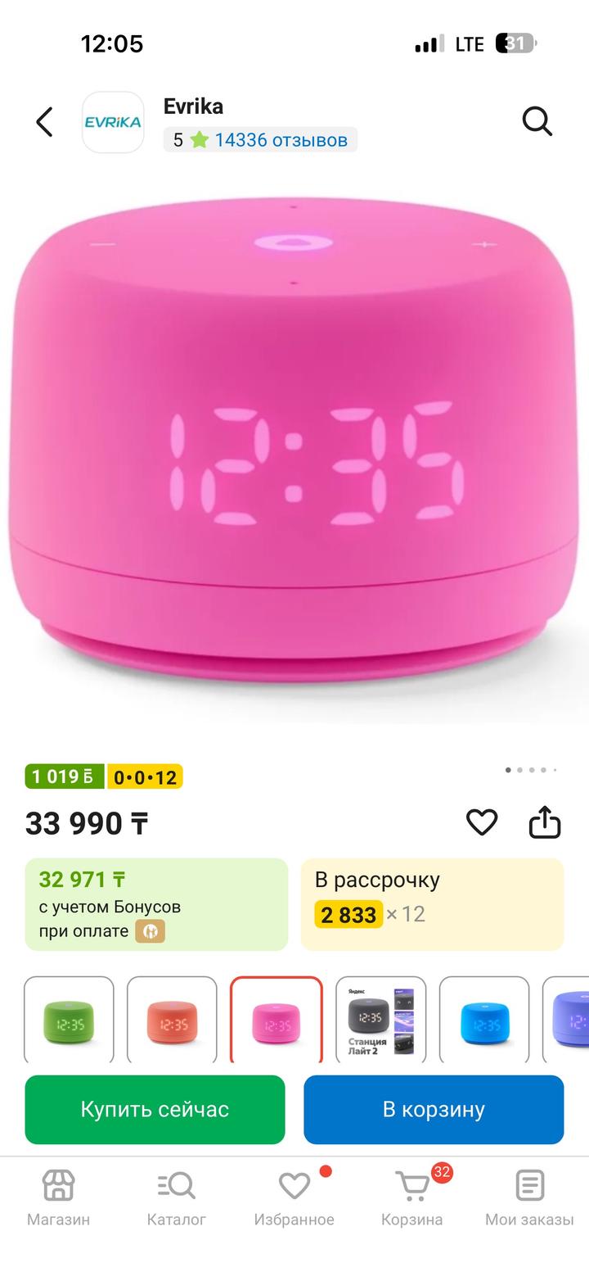Tap the Купить сейчас button
Image resolution: width=589 pixels, height=1281 pixels.
point(155,1110)
